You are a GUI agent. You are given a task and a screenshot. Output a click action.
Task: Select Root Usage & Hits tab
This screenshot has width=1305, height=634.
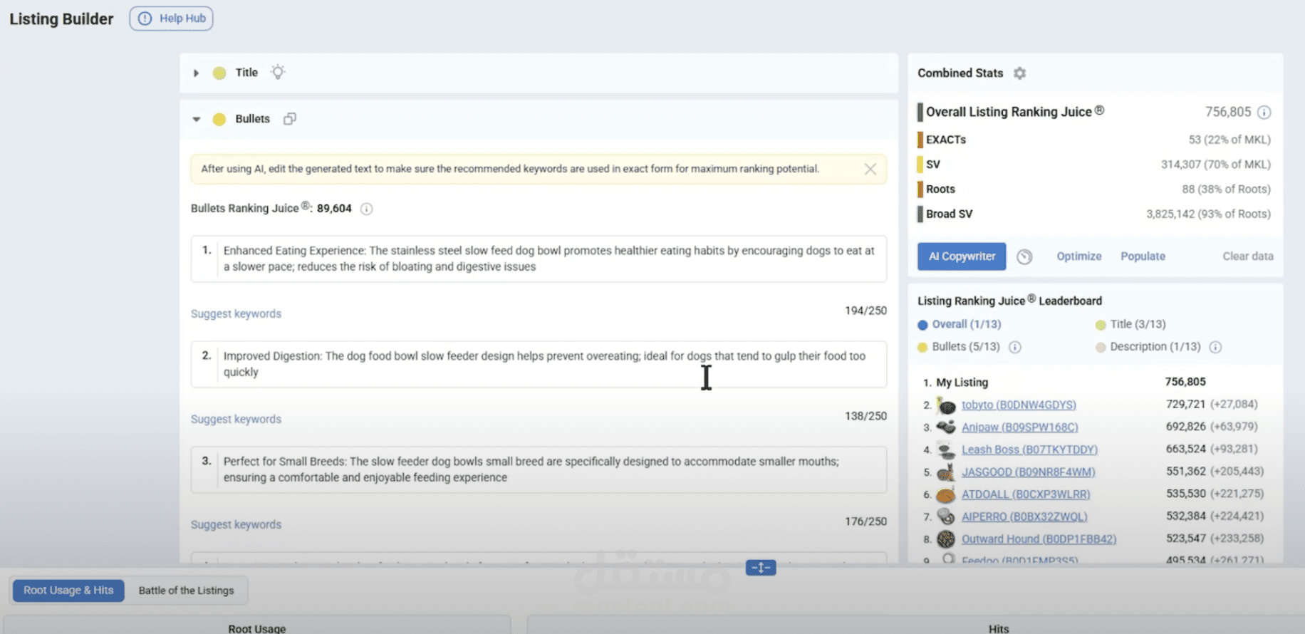coord(68,591)
